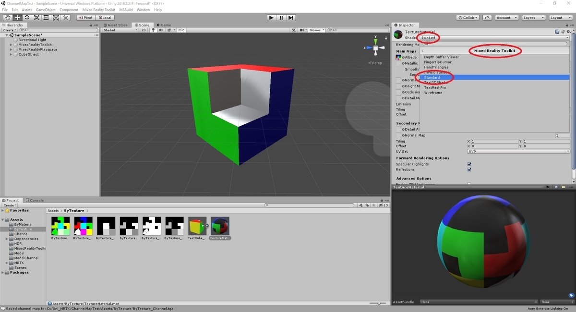576x312 pixels.
Task: Expand MixedRealityToolkit hierarchy item
Action: click(x=11, y=45)
